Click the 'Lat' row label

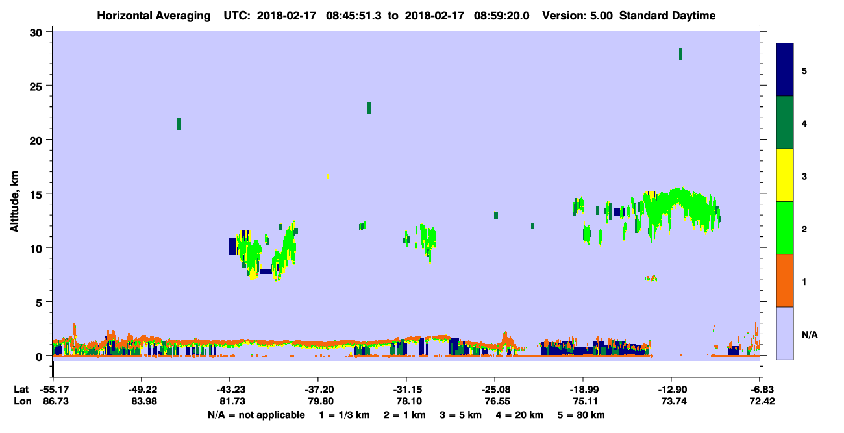click(x=21, y=389)
